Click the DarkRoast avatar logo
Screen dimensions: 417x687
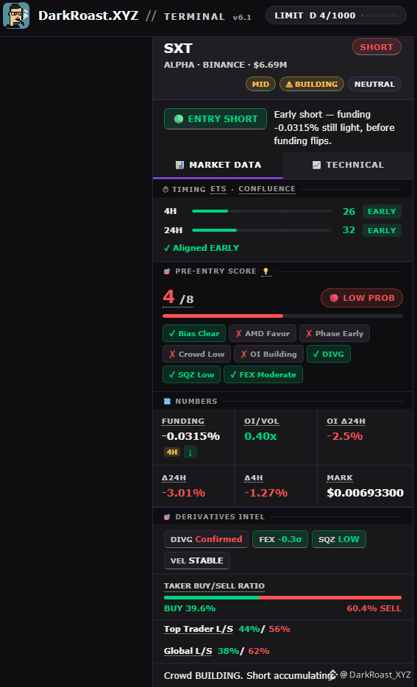(x=16, y=15)
